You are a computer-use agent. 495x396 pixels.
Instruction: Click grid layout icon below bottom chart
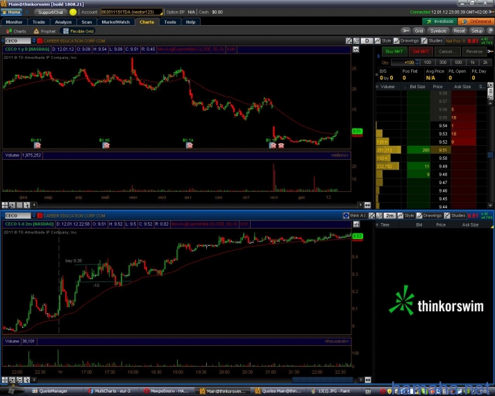tap(5, 380)
